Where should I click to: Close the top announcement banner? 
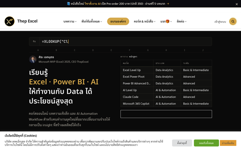click(236, 4)
